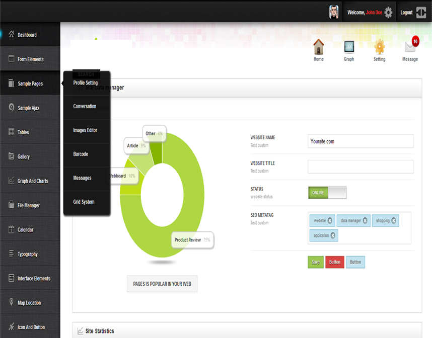
Task: Open File Manager from the sidebar
Action: click(x=30, y=205)
